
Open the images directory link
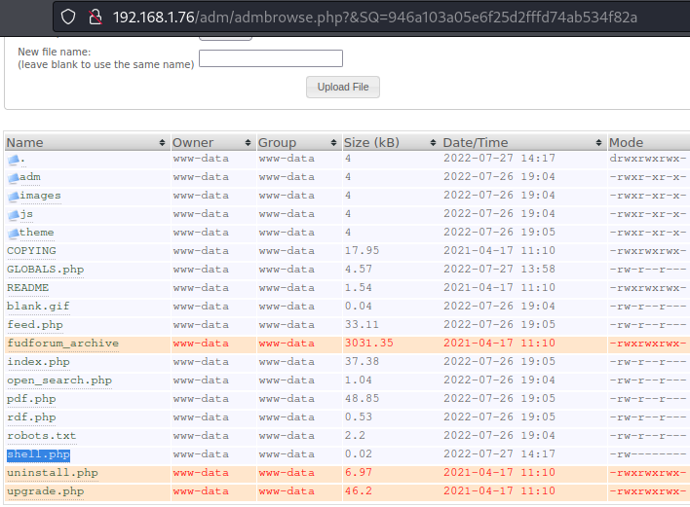[40, 196]
